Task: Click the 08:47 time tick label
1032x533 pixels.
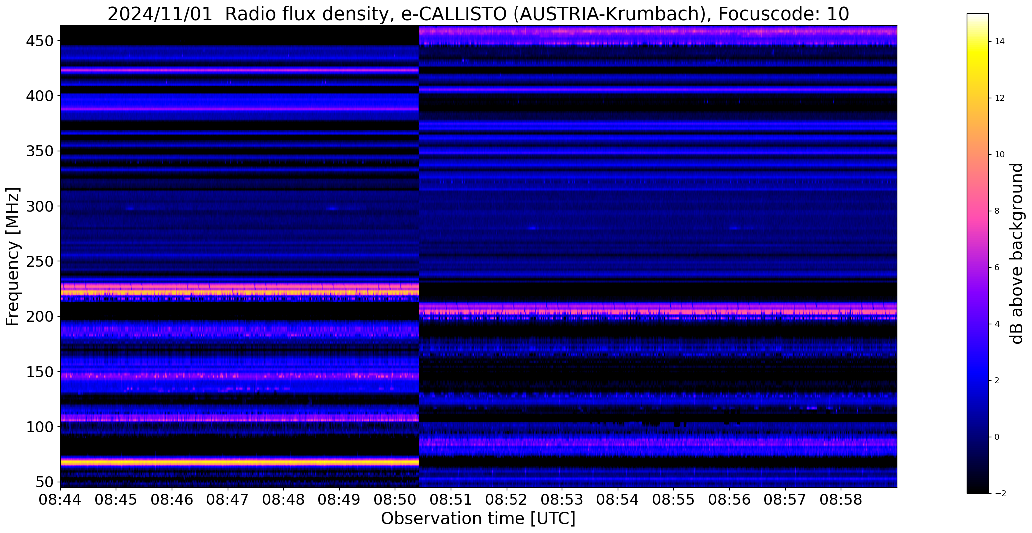Action: [x=228, y=500]
